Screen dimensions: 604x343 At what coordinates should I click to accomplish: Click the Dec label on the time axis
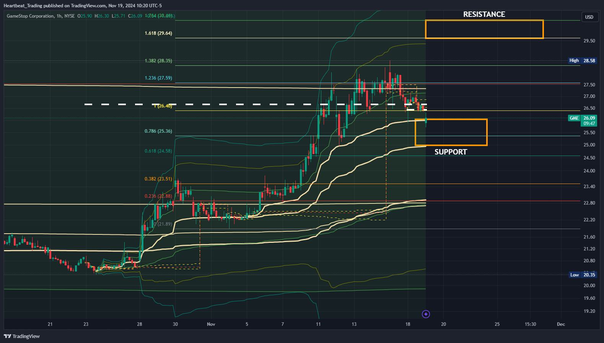click(561, 324)
